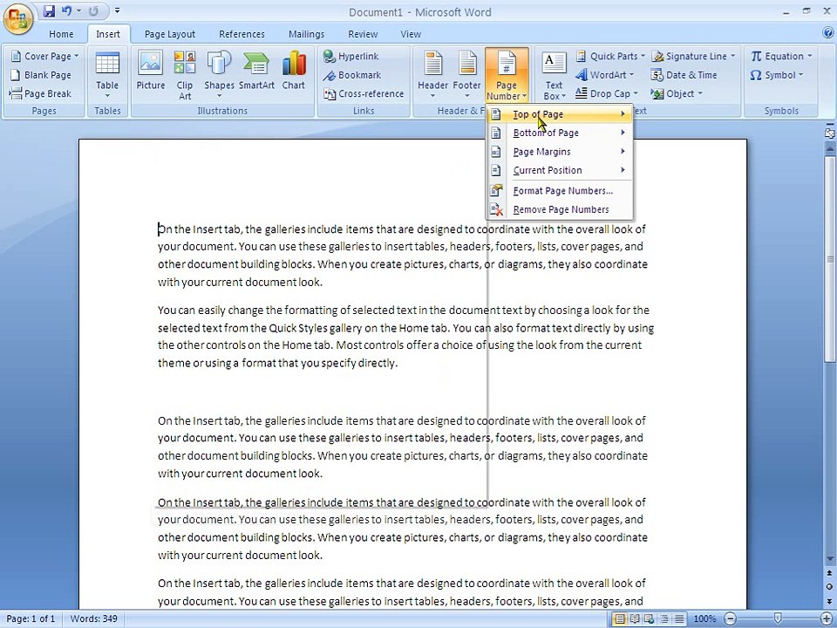
Task: Open the Page Layout tab
Action: pyautogui.click(x=170, y=34)
